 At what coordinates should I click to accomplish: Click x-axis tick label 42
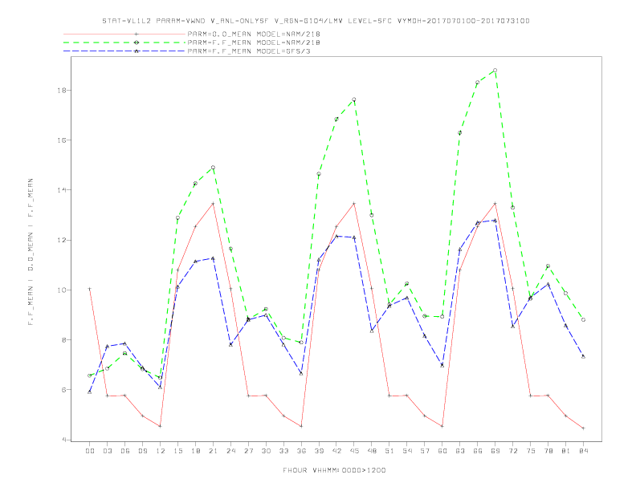[x=336, y=451]
